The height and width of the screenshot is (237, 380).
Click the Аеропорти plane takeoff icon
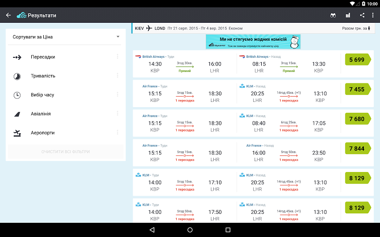17,133
